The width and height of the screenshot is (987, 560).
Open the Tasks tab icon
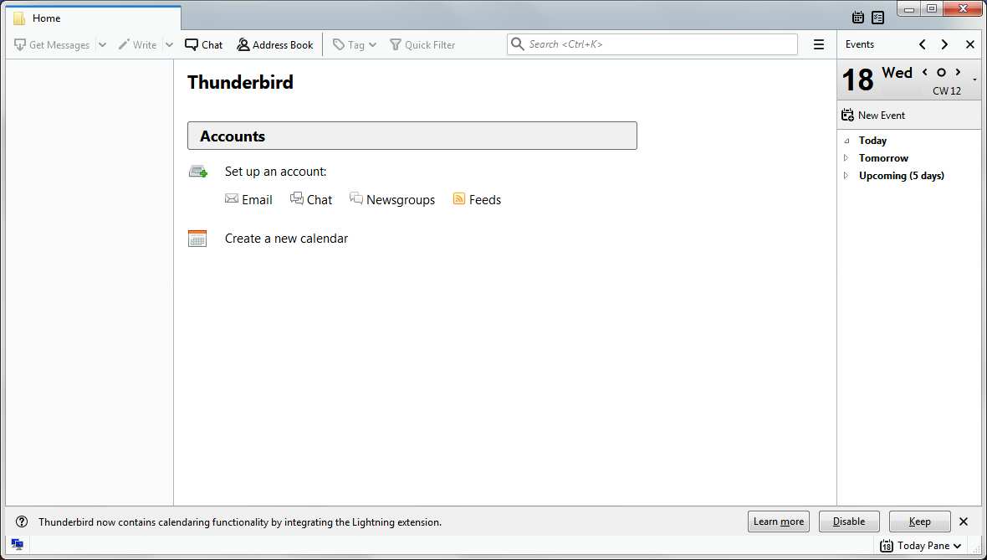[x=878, y=18]
